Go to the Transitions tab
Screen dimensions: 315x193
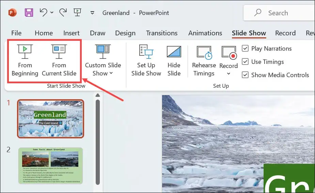tap(162, 33)
